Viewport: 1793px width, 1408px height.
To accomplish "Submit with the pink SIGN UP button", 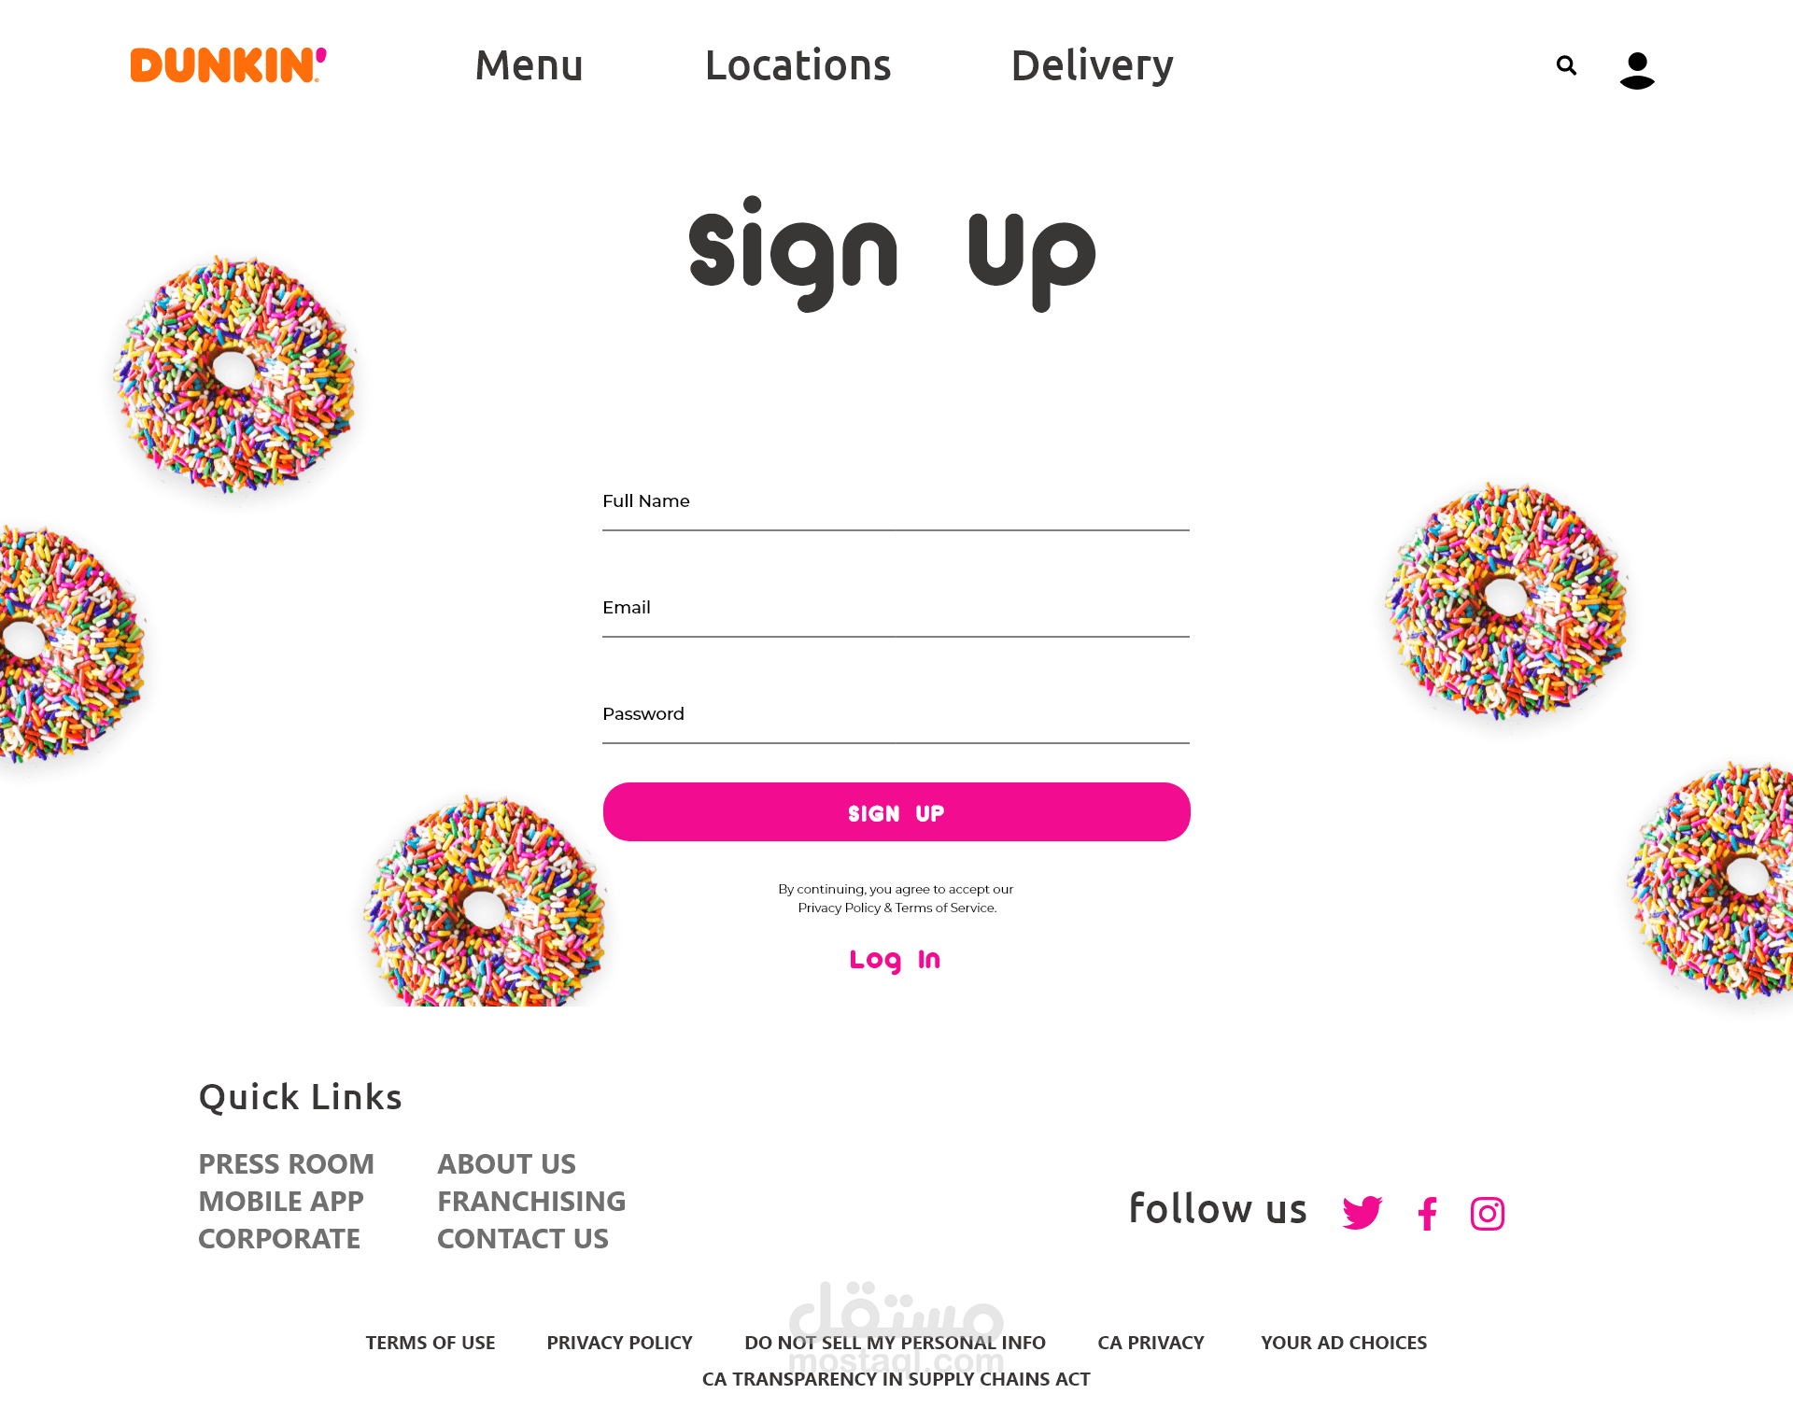I will [896, 812].
